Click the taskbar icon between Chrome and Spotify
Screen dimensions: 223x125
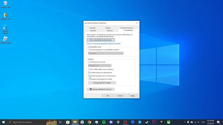point(97,122)
